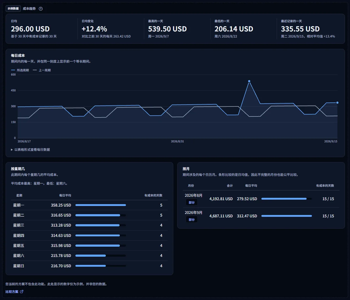Click the 539.50 USD highest day value
Screen dimensions: 350x300
pos(167,29)
